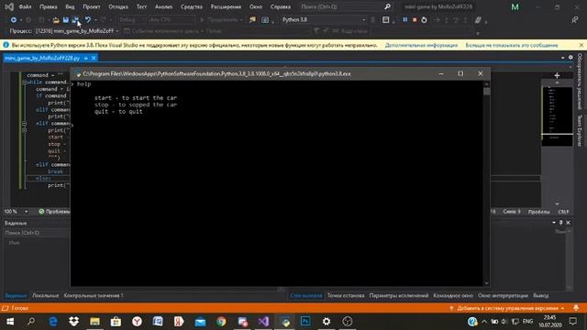Viewport: 587px width, 330px height.
Task: Click the open file folder icon
Action: (56, 20)
